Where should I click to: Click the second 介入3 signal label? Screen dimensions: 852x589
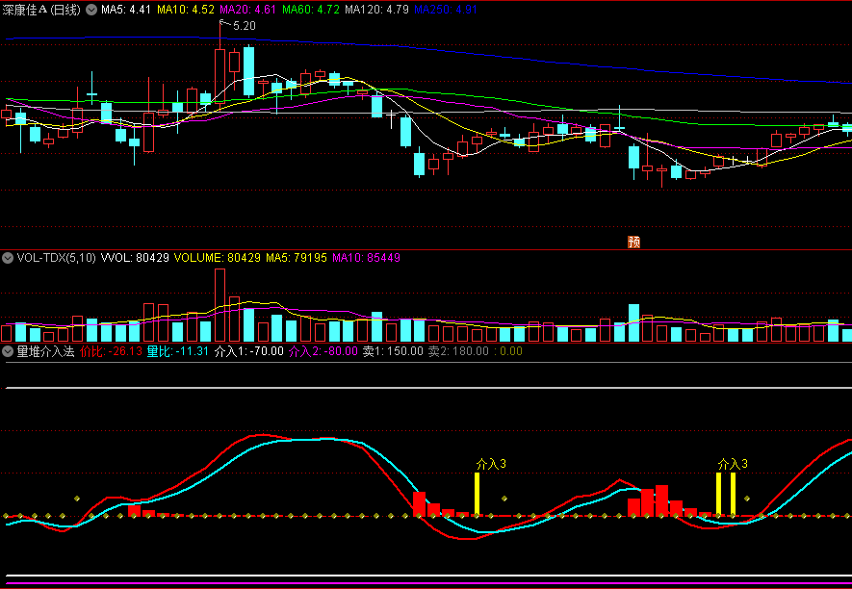pos(733,464)
